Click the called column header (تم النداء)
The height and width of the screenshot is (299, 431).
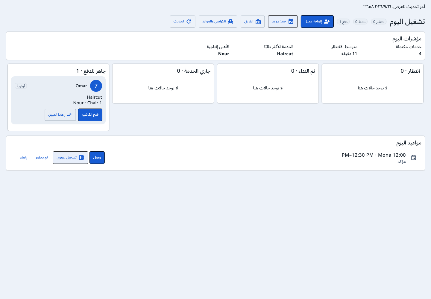[303, 71]
